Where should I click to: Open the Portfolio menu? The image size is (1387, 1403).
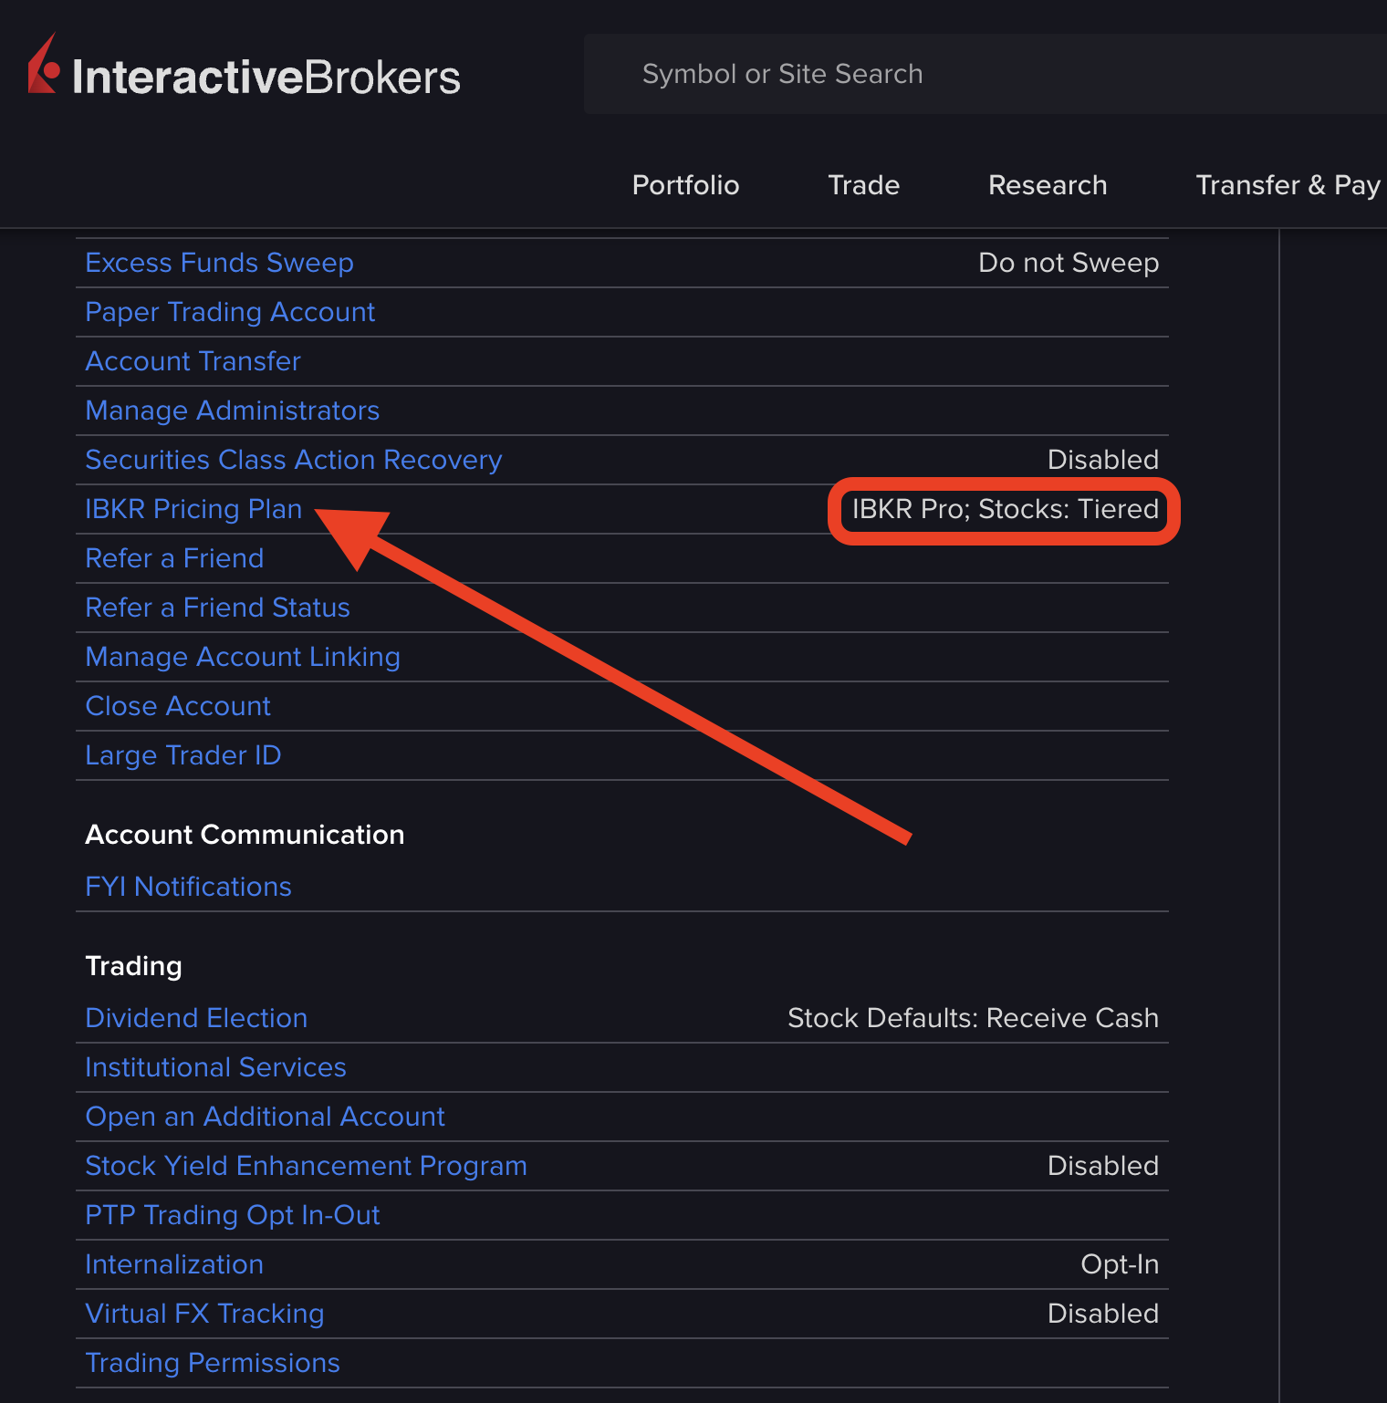[x=685, y=185]
